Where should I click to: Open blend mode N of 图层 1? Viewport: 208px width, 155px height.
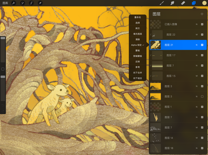point(197,107)
